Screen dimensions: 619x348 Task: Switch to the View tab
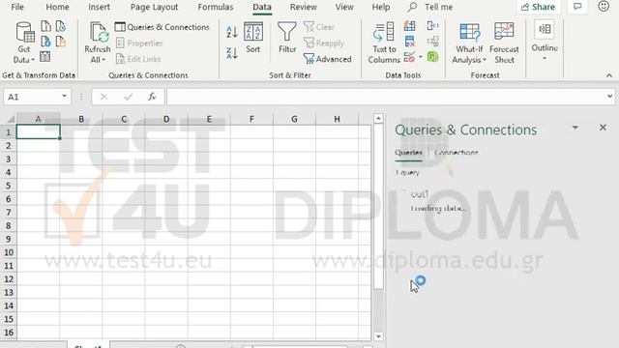tap(344, 7)
